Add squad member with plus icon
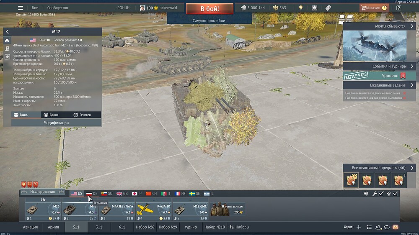 [358, 227]
